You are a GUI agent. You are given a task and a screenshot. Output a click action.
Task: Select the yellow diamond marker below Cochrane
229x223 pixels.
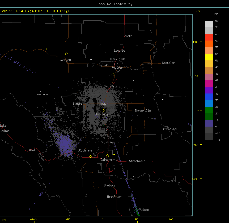(x=90, y=156)
